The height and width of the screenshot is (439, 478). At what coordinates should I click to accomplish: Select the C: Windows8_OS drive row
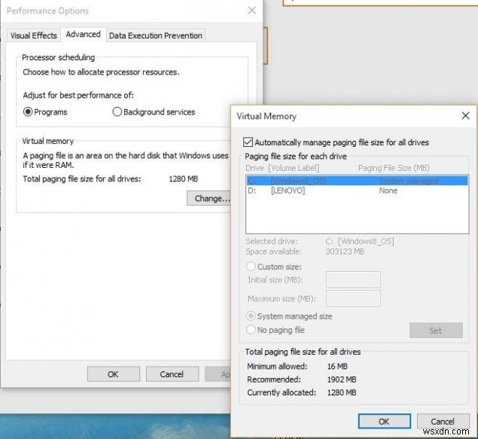click(x=357, y=181)
